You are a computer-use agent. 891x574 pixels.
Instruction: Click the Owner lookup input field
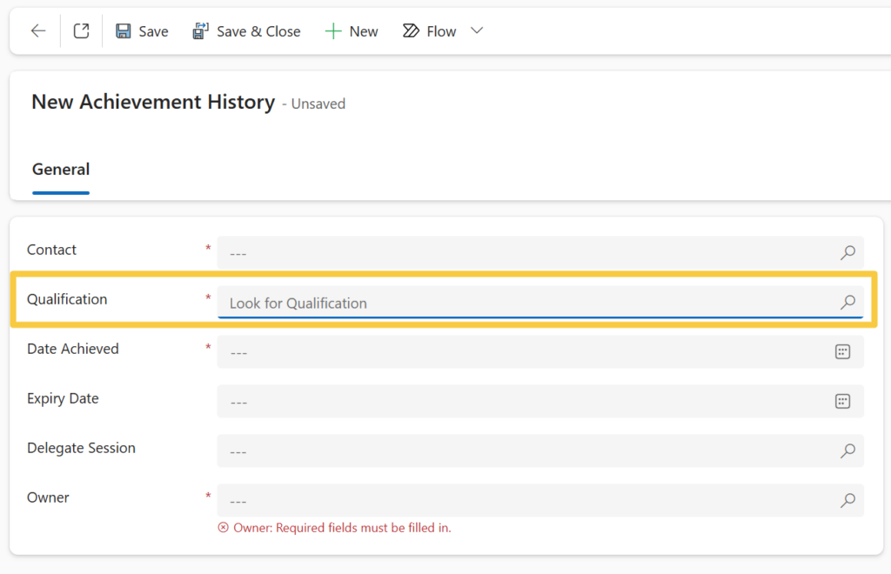522,500
